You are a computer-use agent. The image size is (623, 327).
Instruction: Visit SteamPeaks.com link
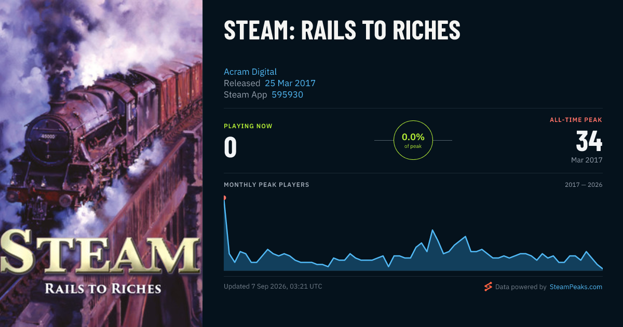point(576,287)
